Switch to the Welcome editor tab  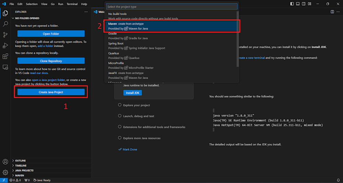pyautogui.click(x=98, y=12)
